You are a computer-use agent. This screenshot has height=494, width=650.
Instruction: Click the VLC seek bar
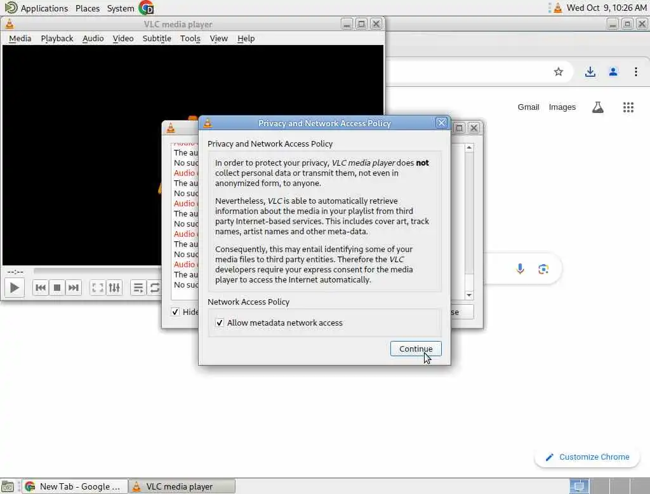[97, 271]
